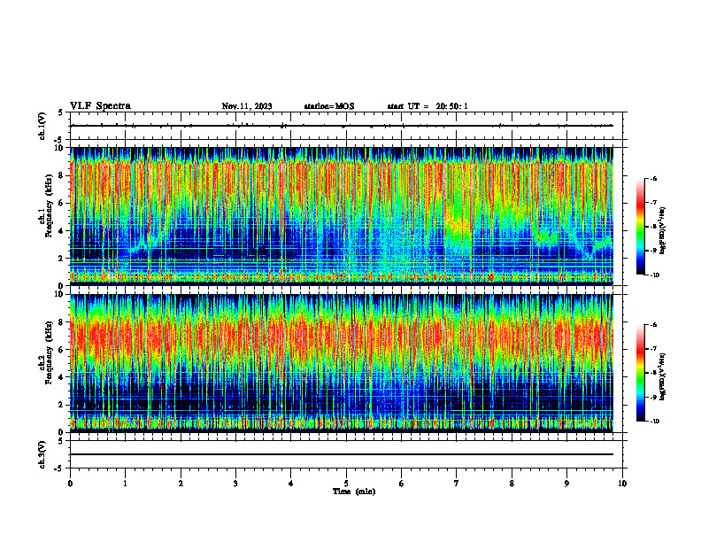The width and height of the screenshot is (701, 542).
Task: Click the time axis tick label '1'
Action: click(x=125, y=484)
